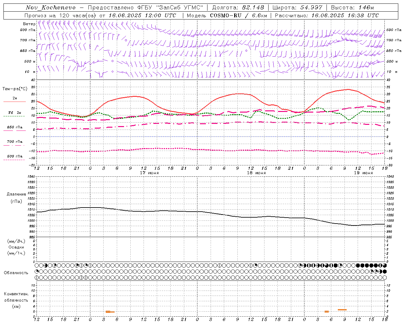Click the (мм/3ч.) precipitation unit label
The width and height of the screenshot is (403, 322).
(16, 241)
